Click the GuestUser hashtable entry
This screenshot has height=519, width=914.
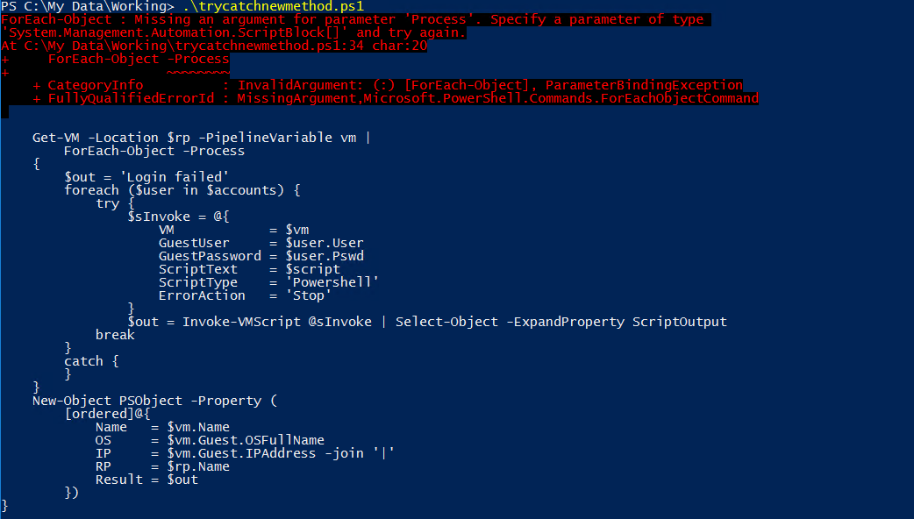261,243
